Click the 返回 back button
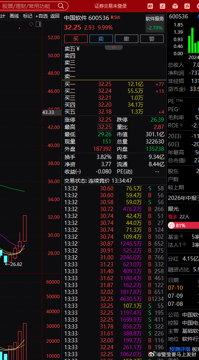 (x=55, y=16)
